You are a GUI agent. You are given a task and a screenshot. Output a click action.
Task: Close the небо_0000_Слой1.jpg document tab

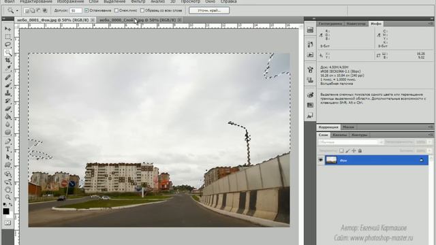(180, 20)
